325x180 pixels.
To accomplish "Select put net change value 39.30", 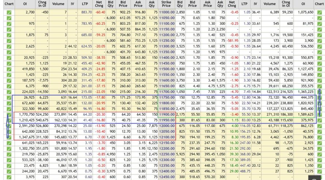I will click(234, 154).
